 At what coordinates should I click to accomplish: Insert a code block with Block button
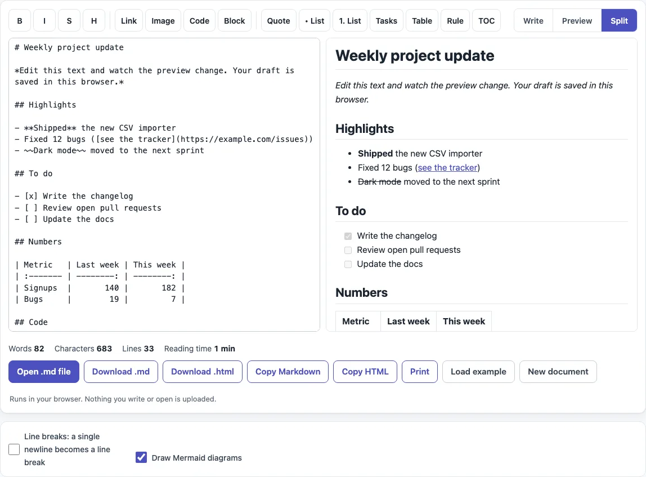[235, 21]
